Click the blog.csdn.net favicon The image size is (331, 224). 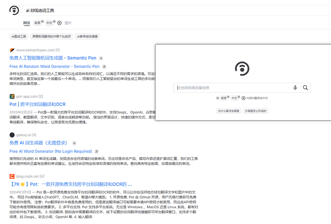point(12,176)
